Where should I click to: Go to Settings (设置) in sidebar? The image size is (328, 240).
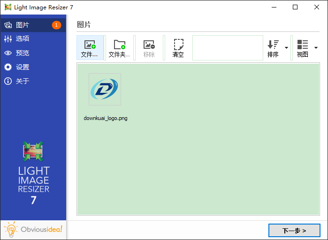[23, 67]
